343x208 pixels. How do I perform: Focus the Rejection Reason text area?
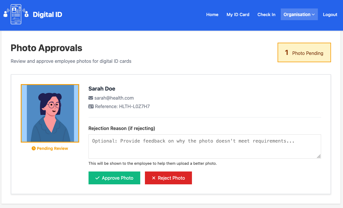pos(205,146)
